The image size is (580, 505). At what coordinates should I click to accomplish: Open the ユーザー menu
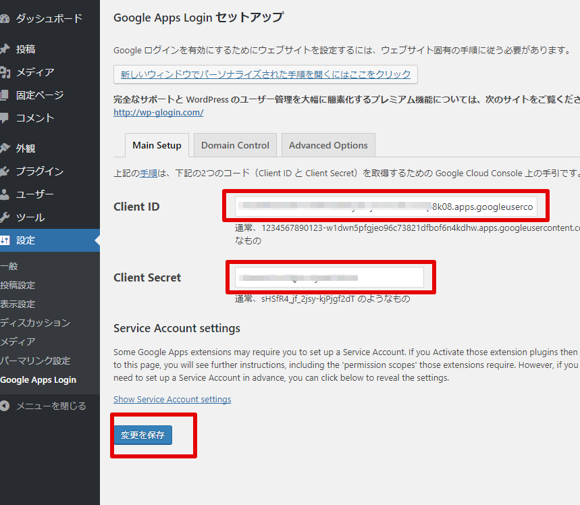click(34, 194)
